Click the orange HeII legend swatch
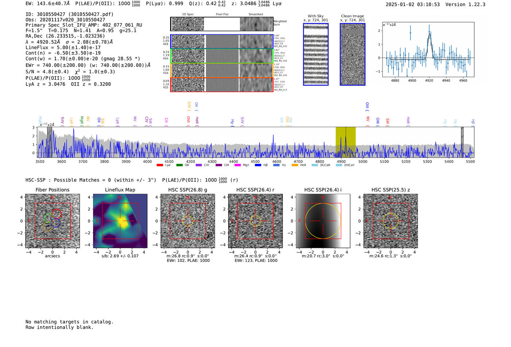 (x=295, y=165)
